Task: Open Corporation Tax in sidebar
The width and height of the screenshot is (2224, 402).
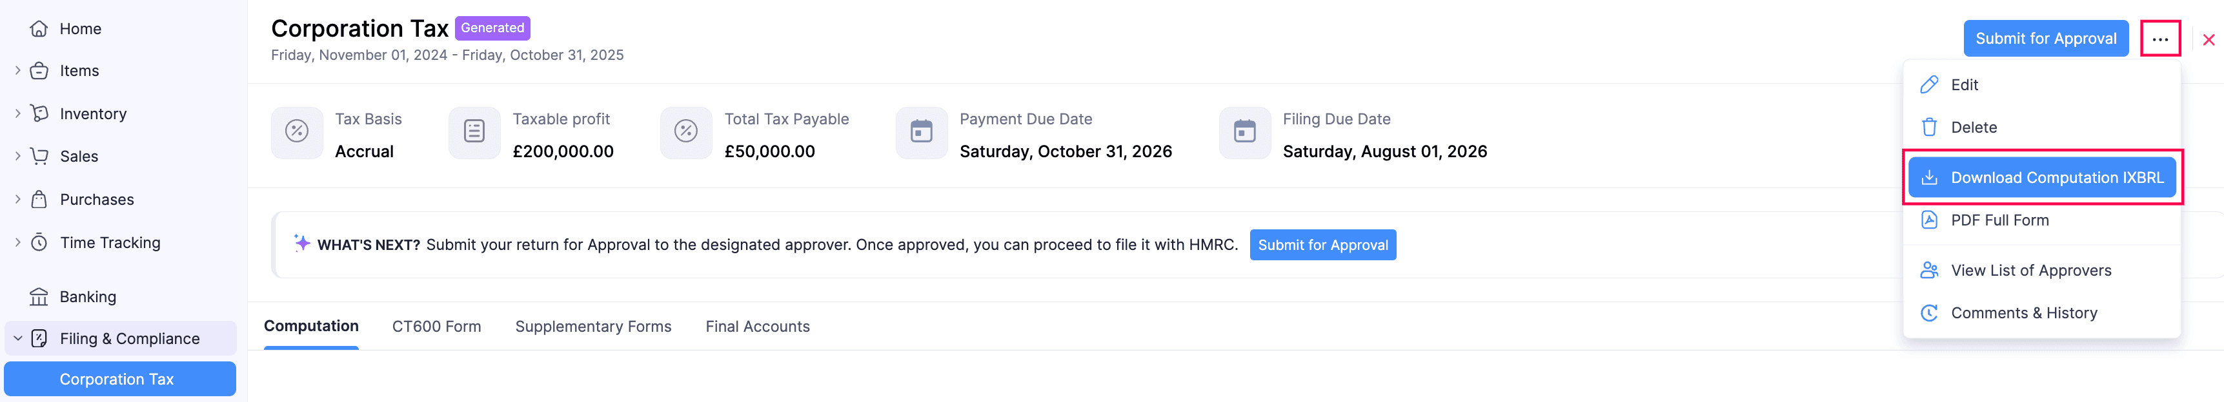Action: 117,379
